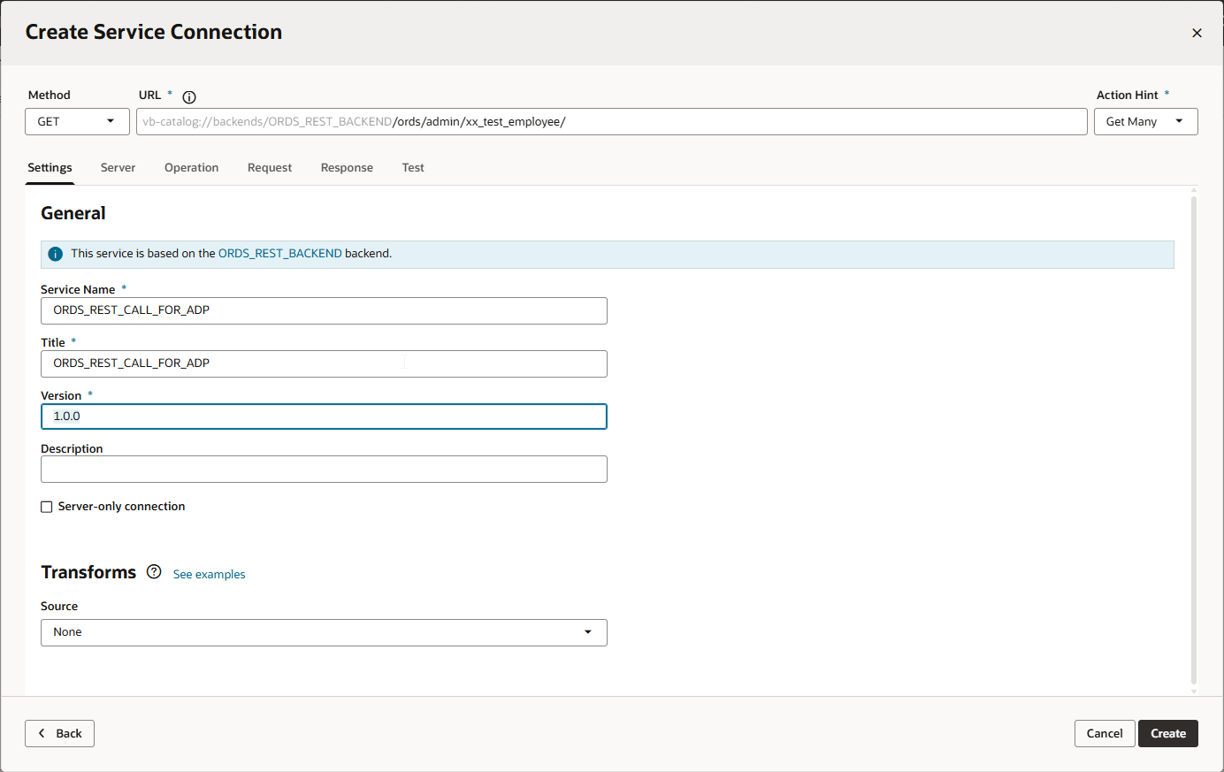Enable Server-only connection checkbox
The width and height of the screenshot is (1224, 772).
click(47, 507)
